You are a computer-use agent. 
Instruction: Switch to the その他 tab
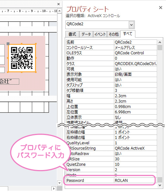click(x=114, y=34)
